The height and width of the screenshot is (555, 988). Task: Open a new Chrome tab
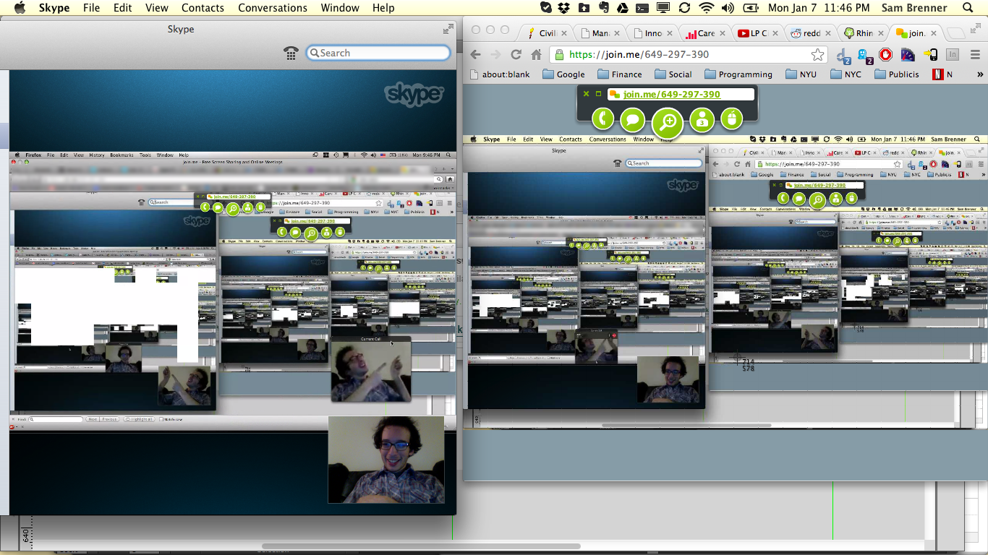point(955,33)
